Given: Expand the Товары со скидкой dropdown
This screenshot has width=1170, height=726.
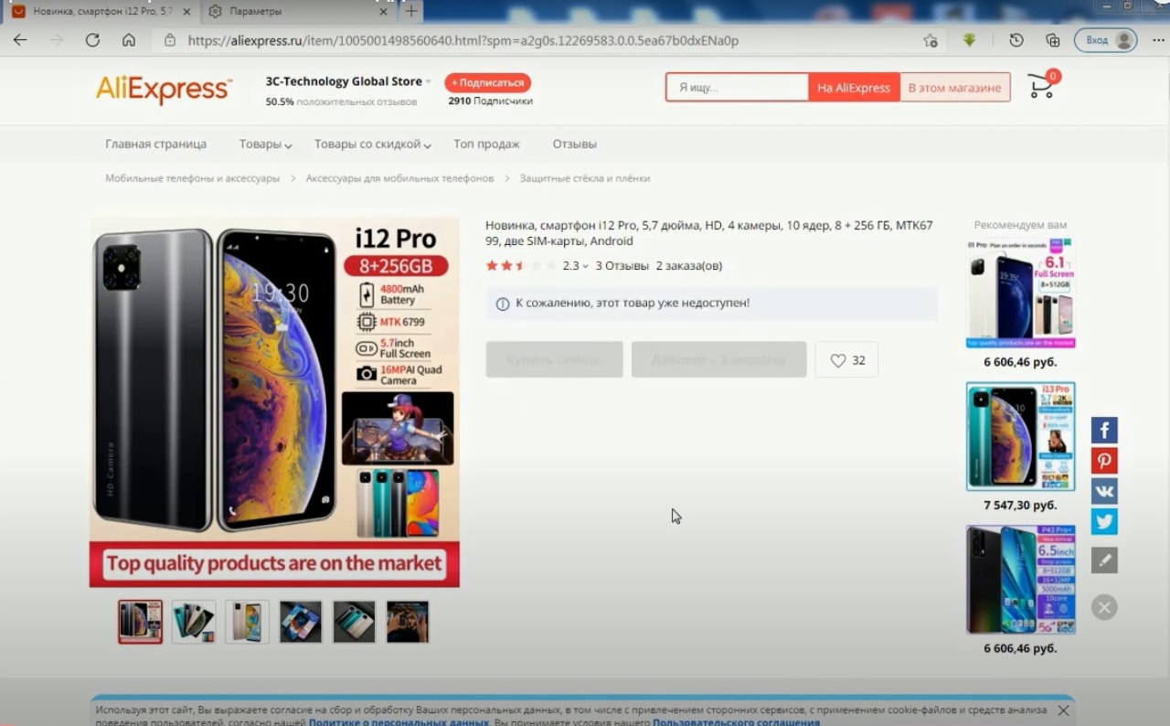Looking at the screenshot, I should (x=373, y=144).
